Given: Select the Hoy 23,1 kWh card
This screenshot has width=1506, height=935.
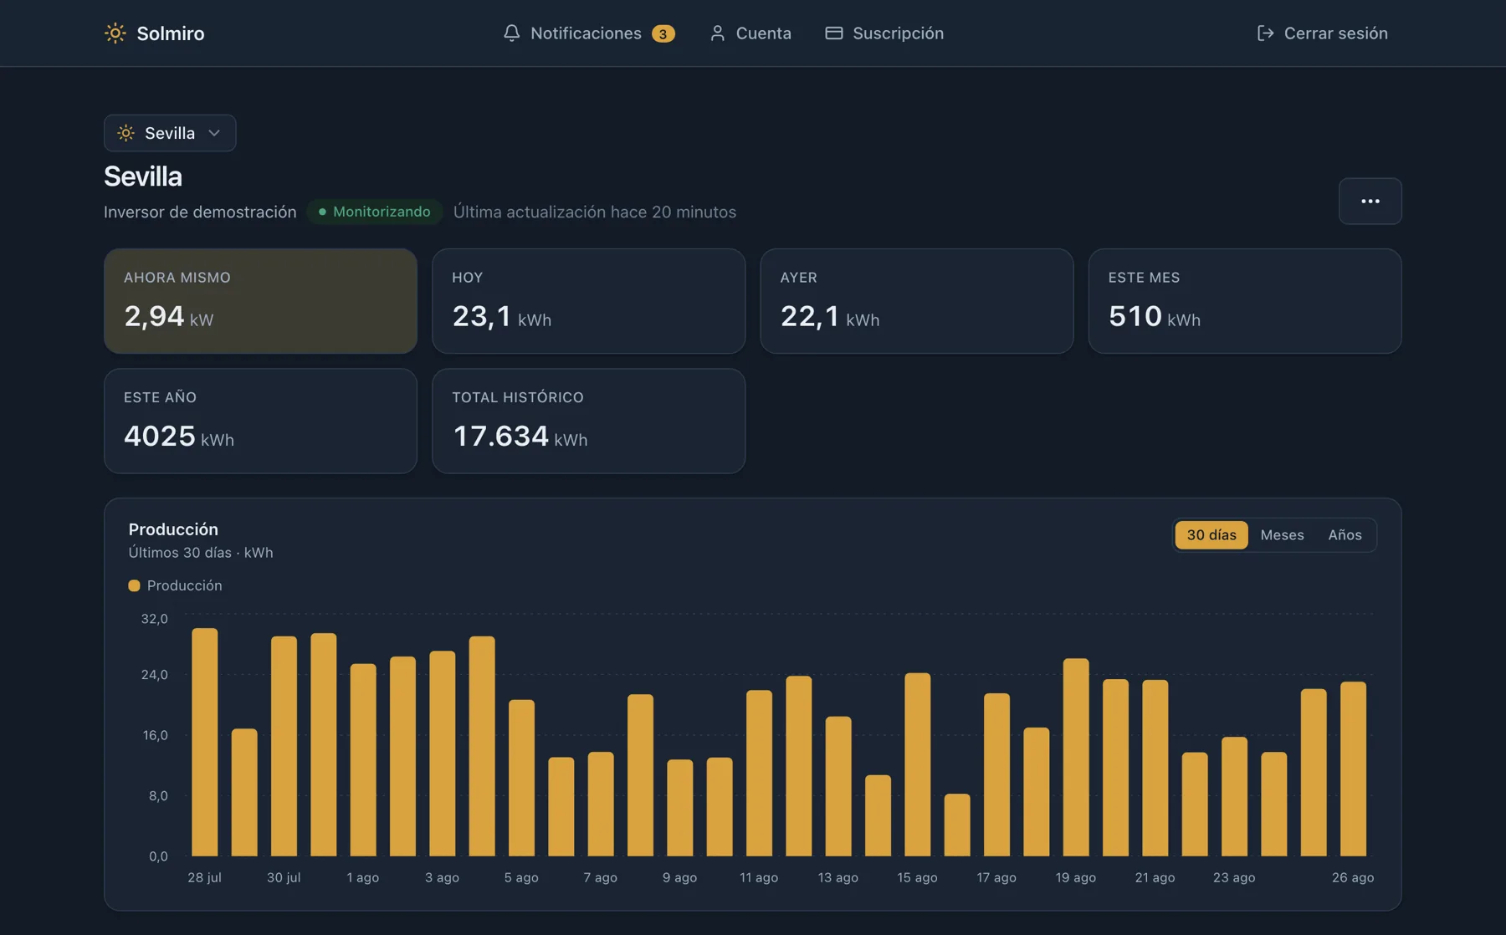Looking at the screenshot, I should click(x=588, y=301).
